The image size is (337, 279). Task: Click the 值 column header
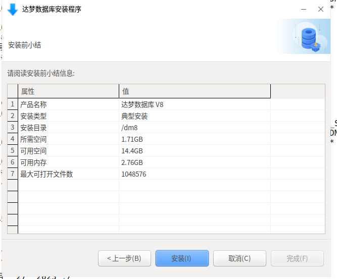(195, 91)
